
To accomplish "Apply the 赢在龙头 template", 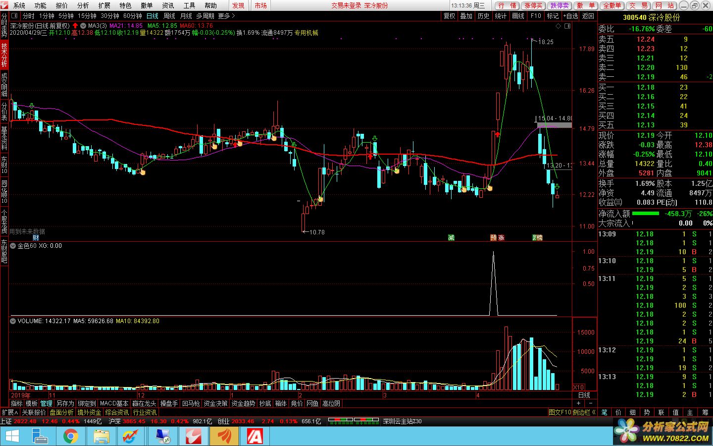I will (x=144, y=403).
